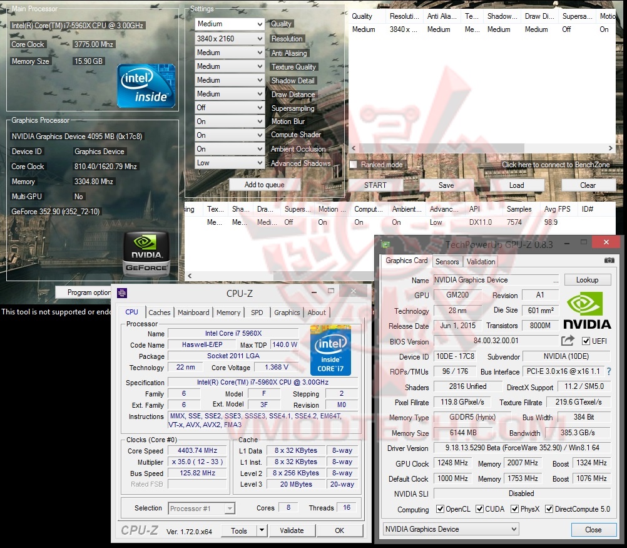This screenshot has height=548, width=627.
Task: Click the queue list right scroll arrow
Action: tap(610, 148)
